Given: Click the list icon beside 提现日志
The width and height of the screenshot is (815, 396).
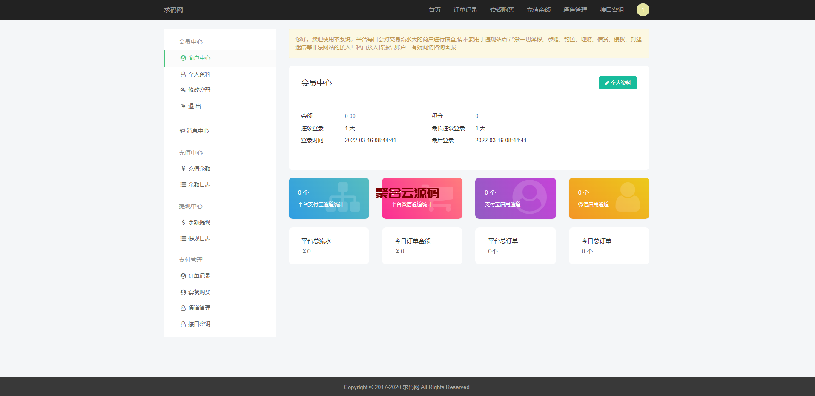Looking at the screenshot, I should [x=183, y=239].
